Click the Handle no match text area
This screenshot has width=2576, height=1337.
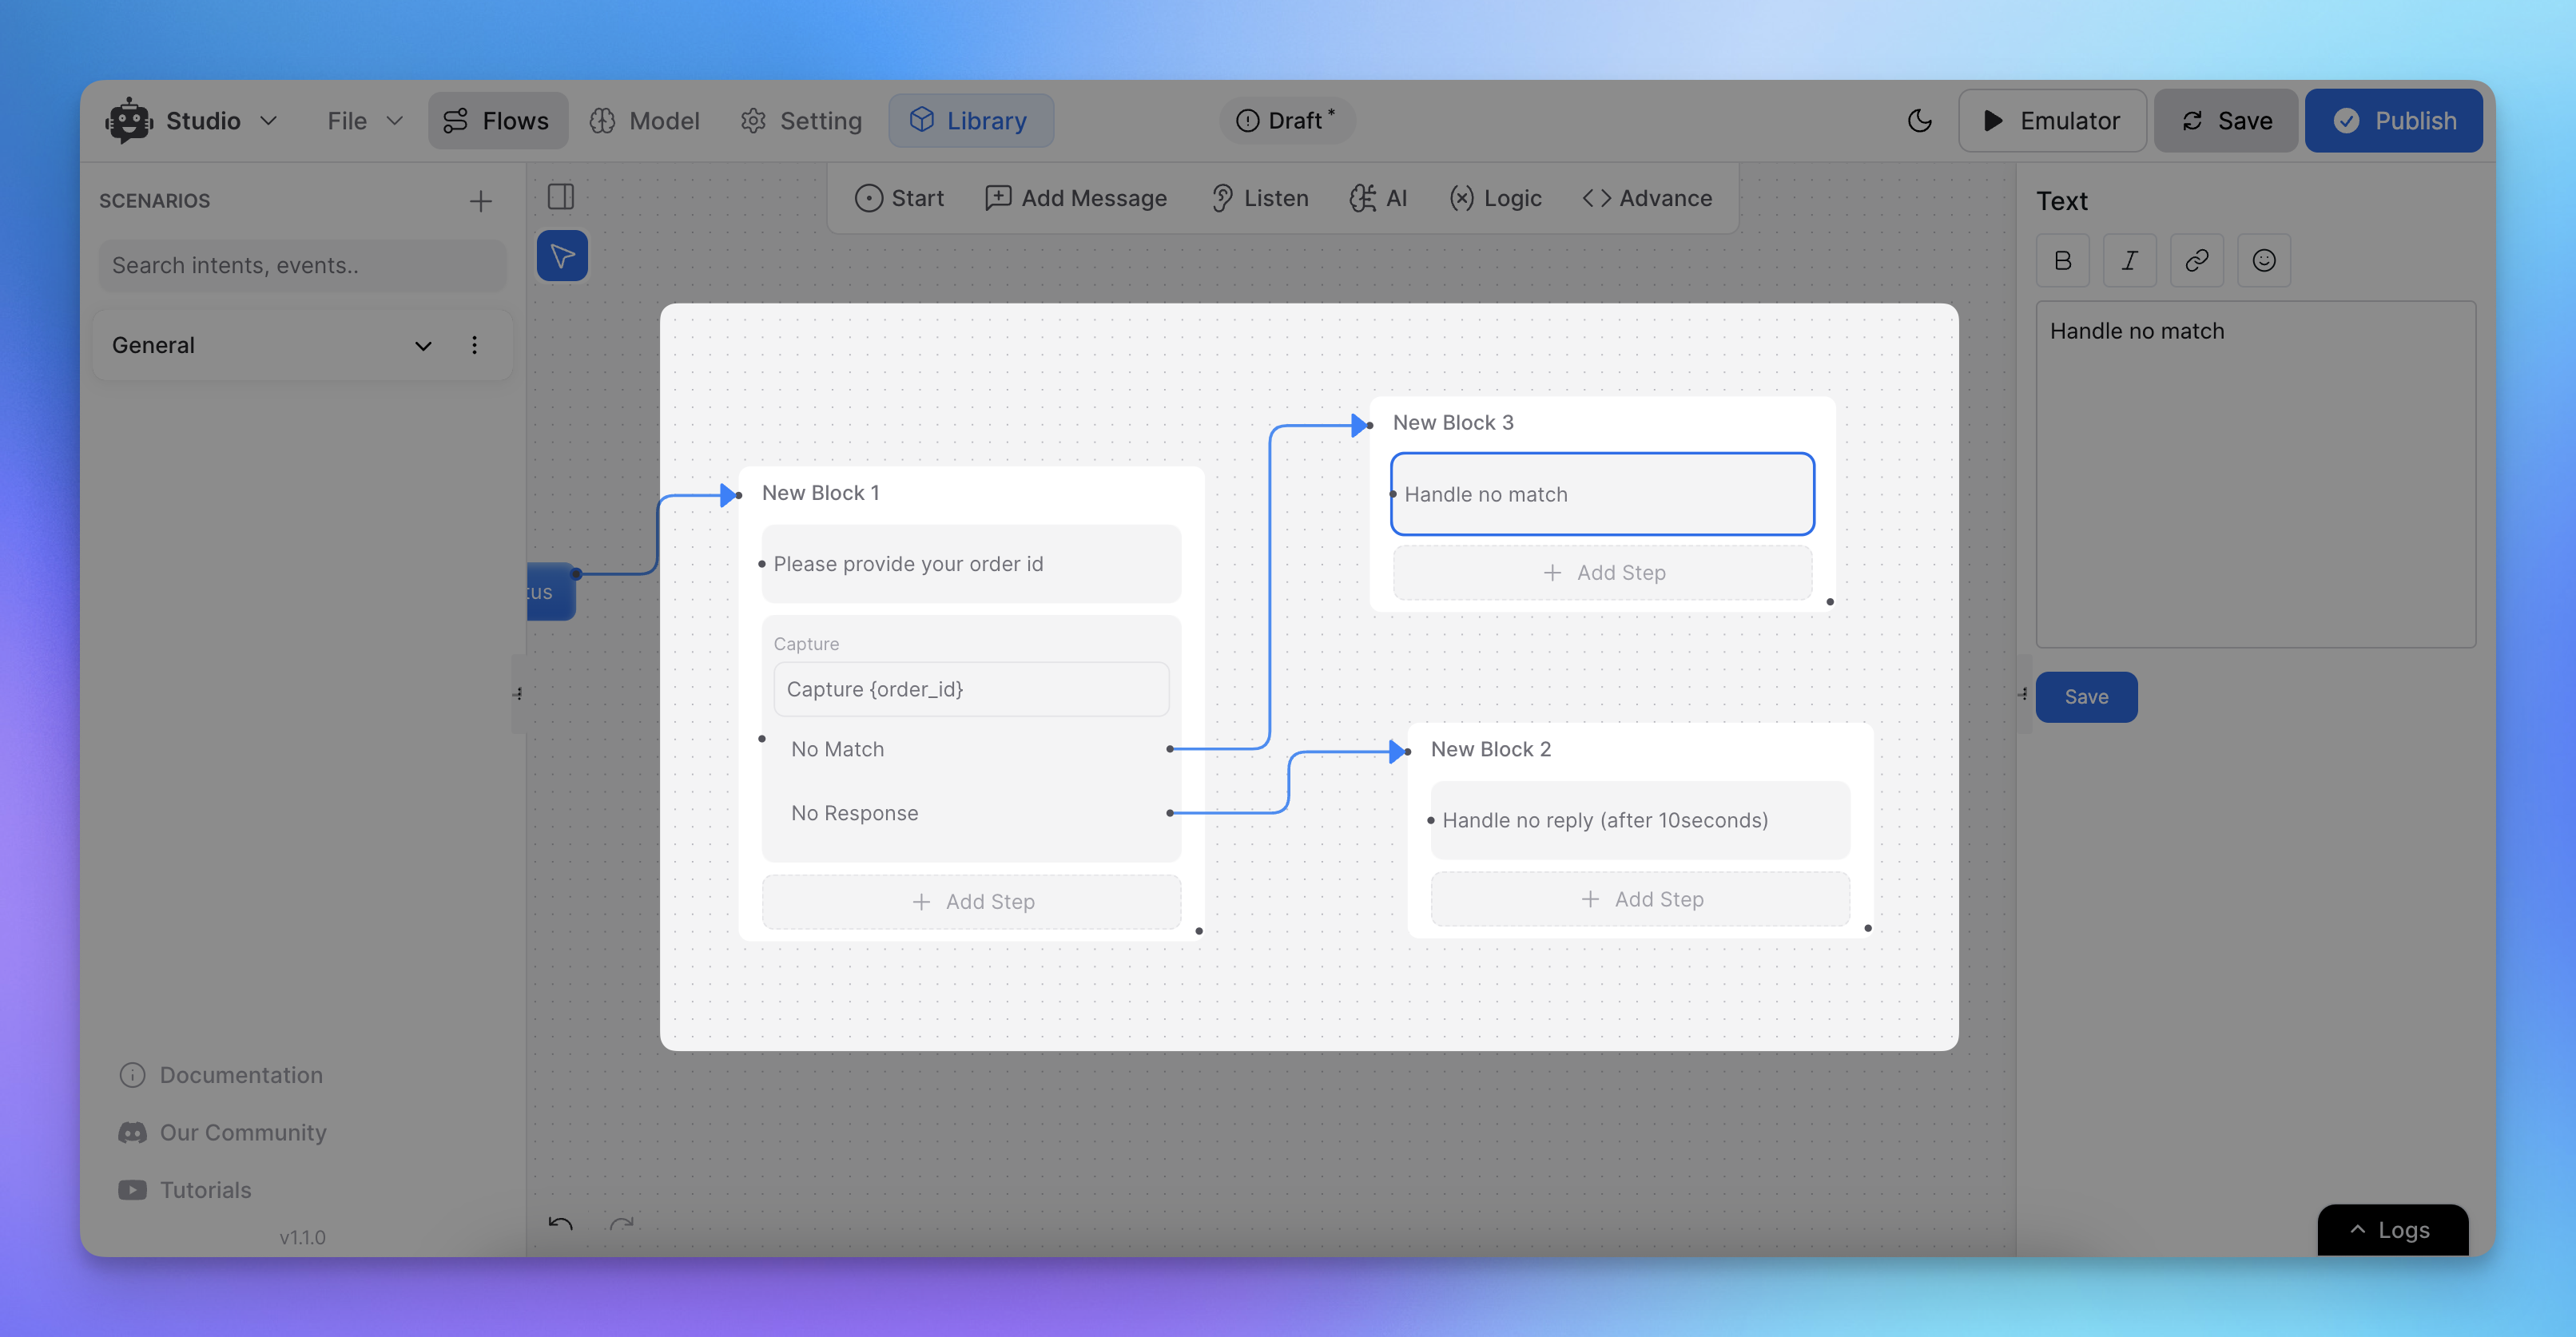pyautogui.click(x=2256, y=474)
